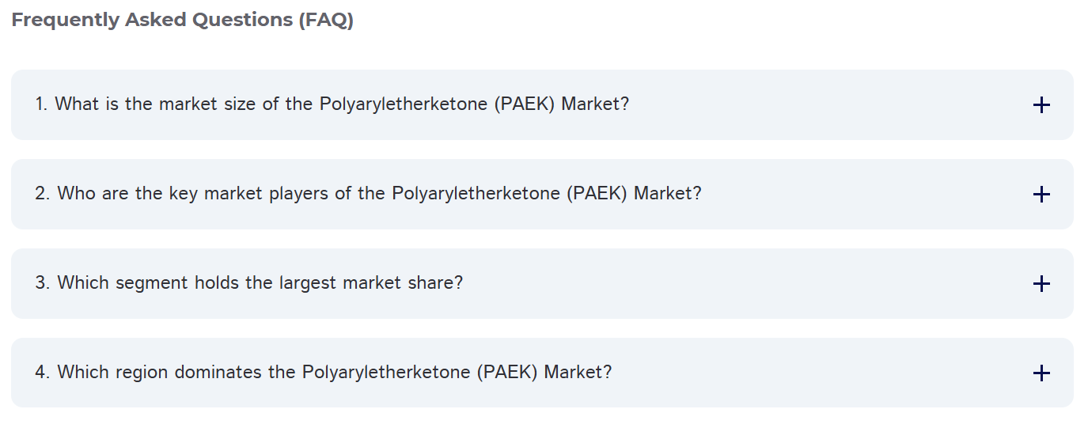Show the answer using the fourth row's plus
Viewport: 1088px width, 428px height.
[1041, 373]
